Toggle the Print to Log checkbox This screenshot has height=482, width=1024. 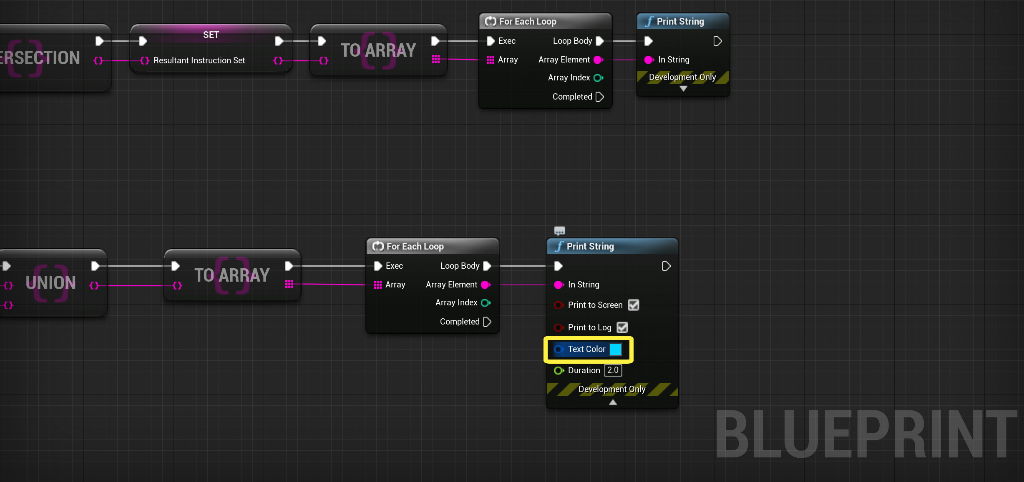point(622,327)
